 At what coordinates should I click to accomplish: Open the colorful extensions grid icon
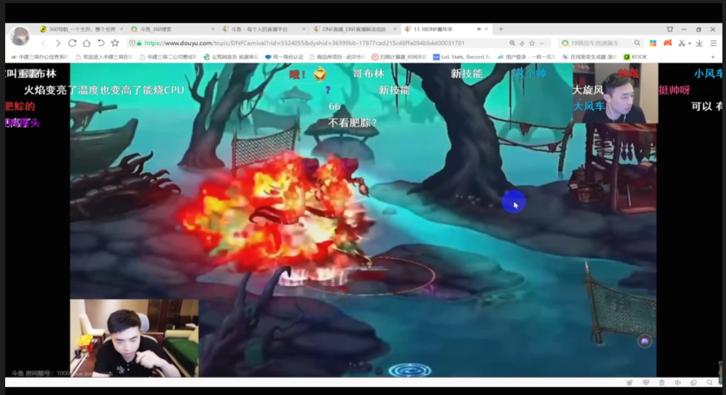[x=653, y=43]
